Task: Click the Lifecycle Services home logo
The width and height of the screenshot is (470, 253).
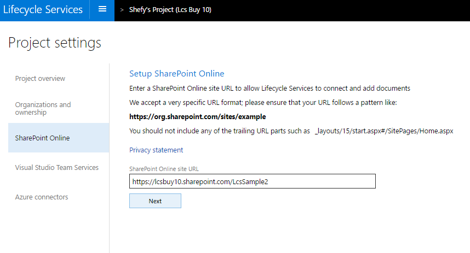Action: coord(43,10)
